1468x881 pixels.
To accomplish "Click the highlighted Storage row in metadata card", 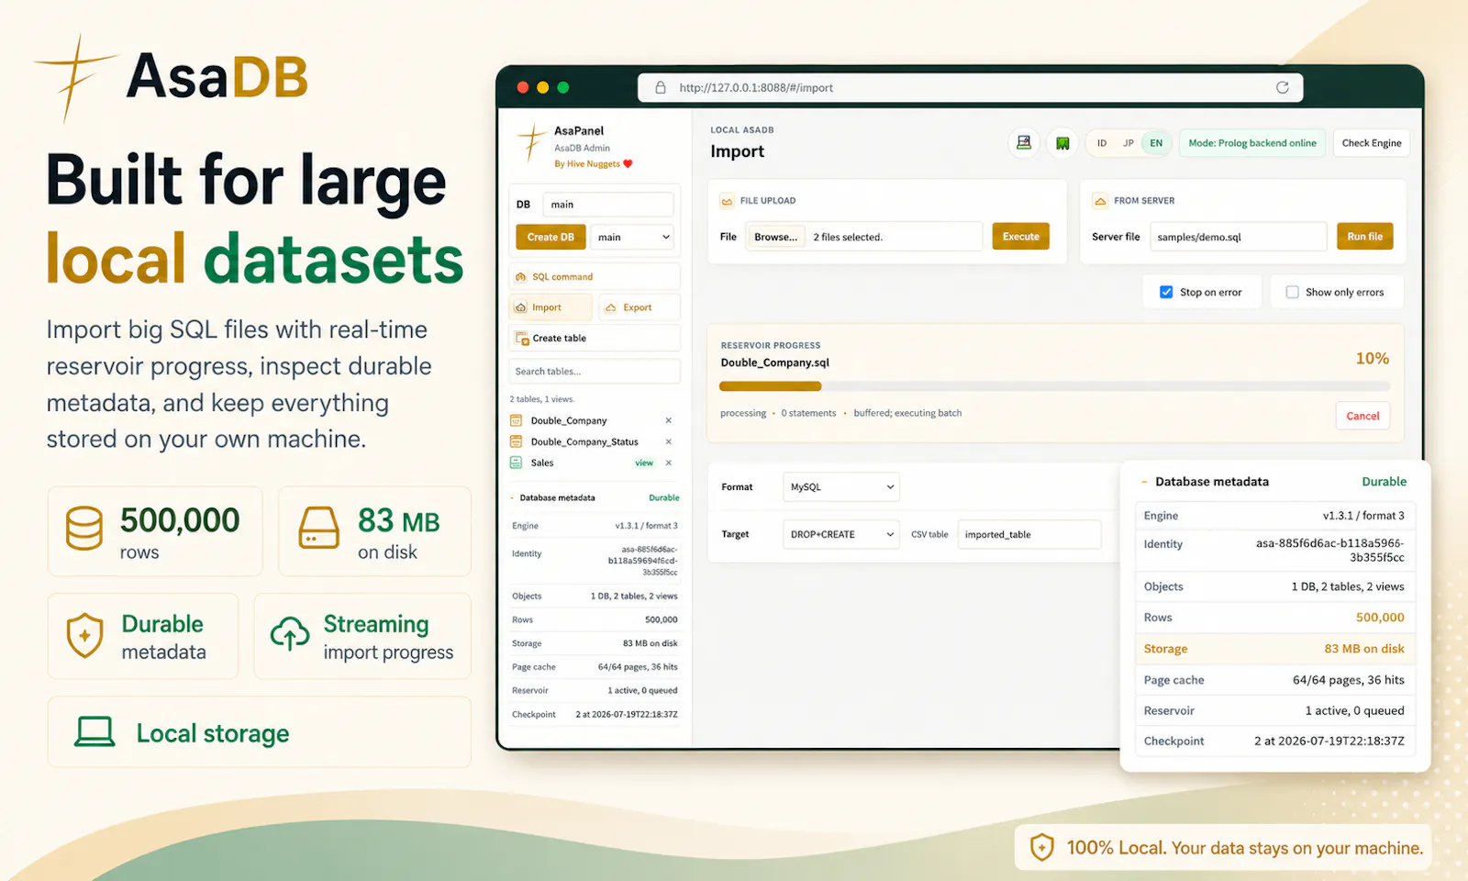I will (1274, 649).
